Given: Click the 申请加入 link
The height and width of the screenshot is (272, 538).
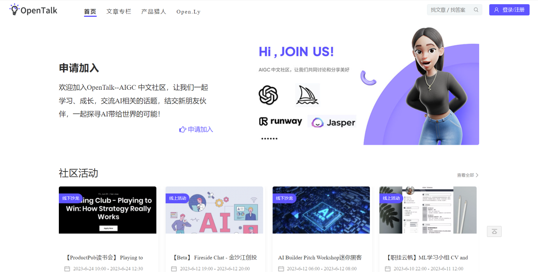Looking at the screenshot, I should coord(200,130).
